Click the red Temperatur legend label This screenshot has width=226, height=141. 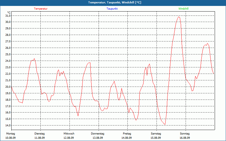[x=41, y=9]
